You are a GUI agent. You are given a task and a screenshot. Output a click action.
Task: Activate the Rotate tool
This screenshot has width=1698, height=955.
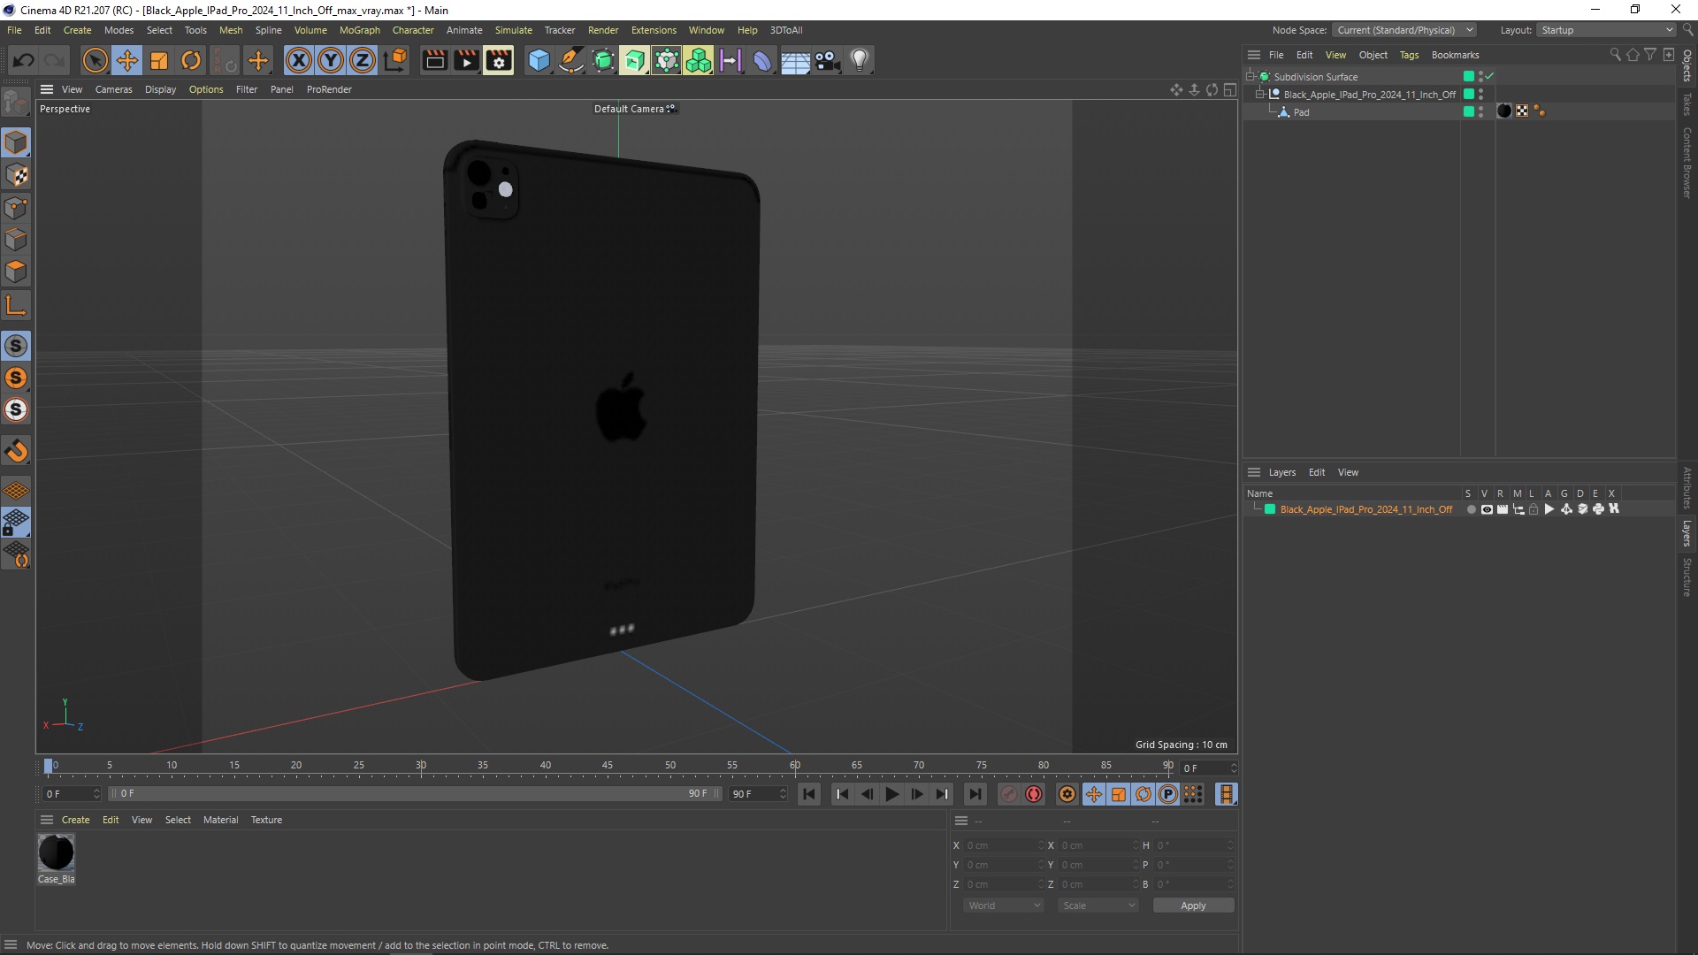click(191, 60)
